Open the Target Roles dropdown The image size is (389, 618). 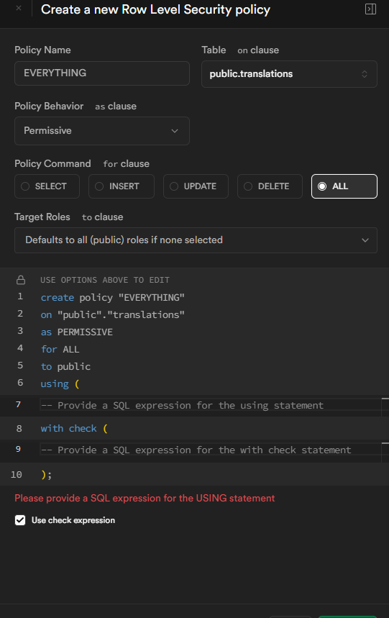[x=196, y=240]
